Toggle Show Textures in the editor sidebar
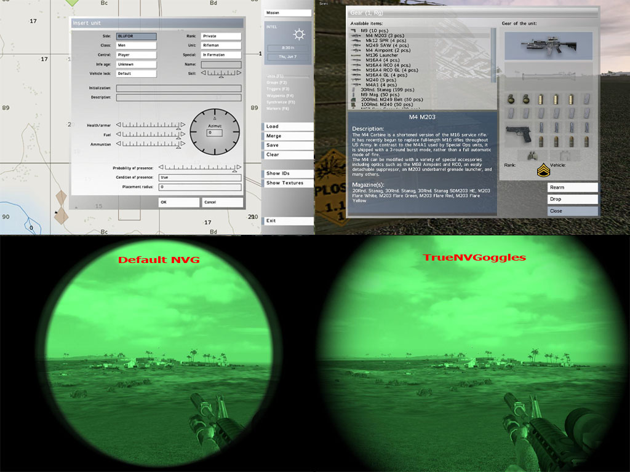The height and width of the screenshot is (472, 630). 288,183
